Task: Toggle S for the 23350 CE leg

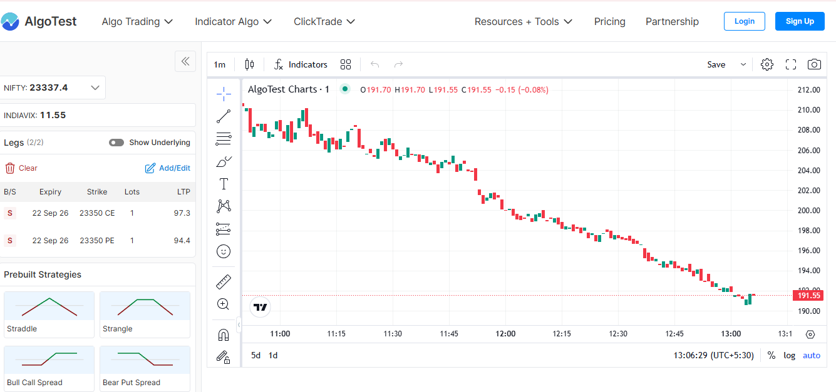Action: point(9,213)
